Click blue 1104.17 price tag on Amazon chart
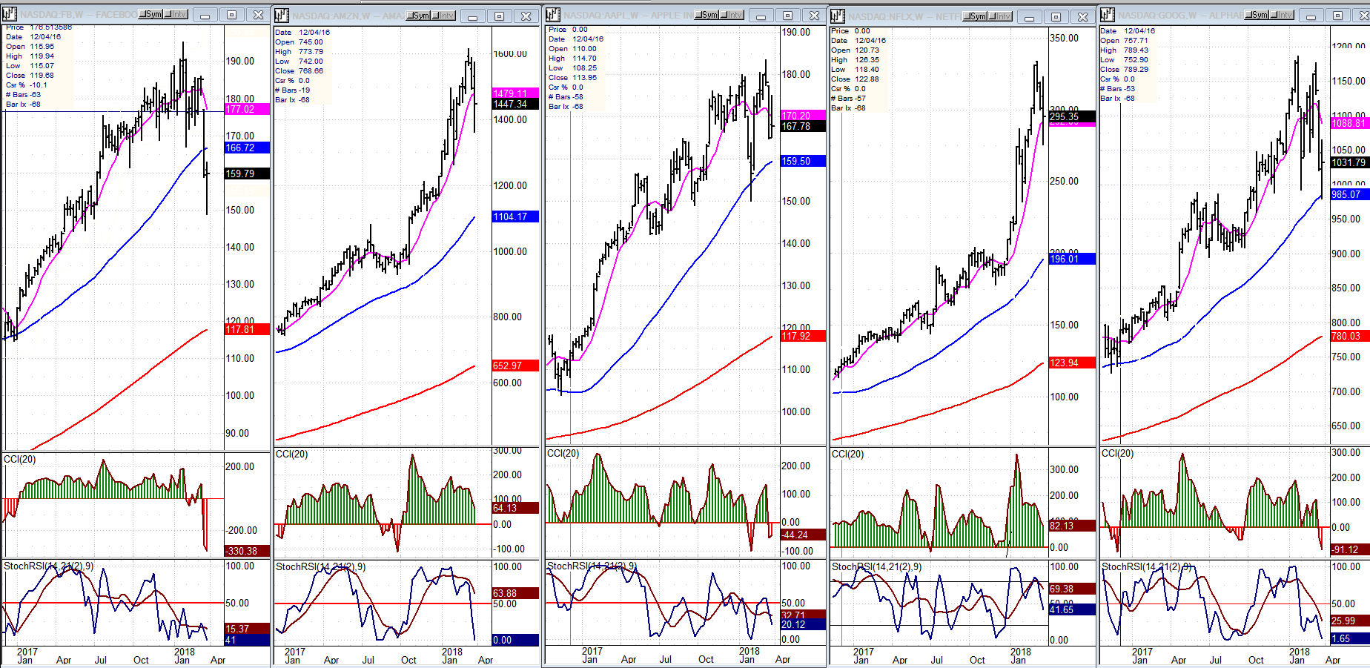 [514, 216]
